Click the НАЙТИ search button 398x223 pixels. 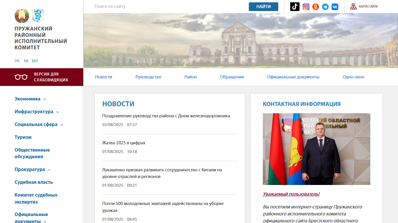click(263, 7)
